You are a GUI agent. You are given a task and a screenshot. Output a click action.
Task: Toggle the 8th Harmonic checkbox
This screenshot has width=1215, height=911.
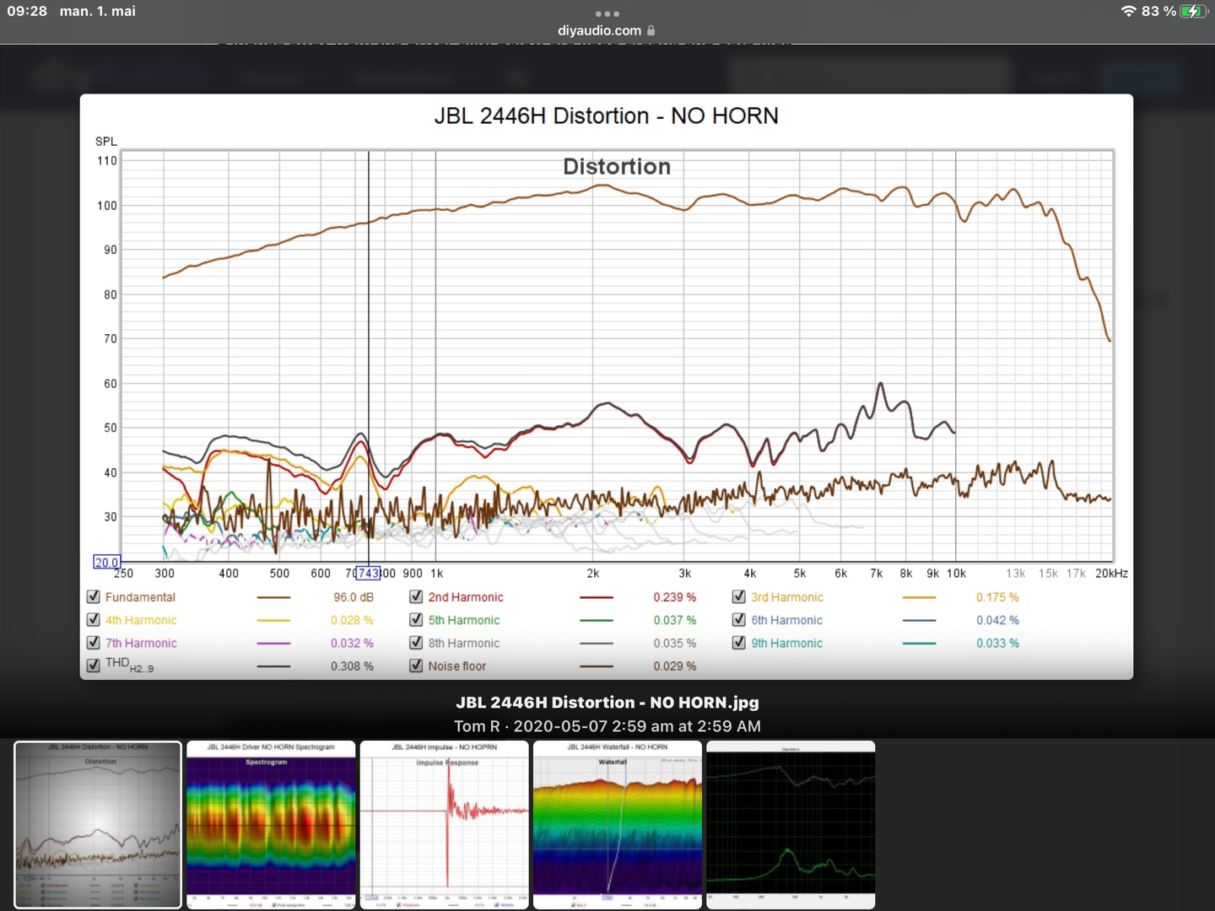pyautogui.click(x=416, y=642)
